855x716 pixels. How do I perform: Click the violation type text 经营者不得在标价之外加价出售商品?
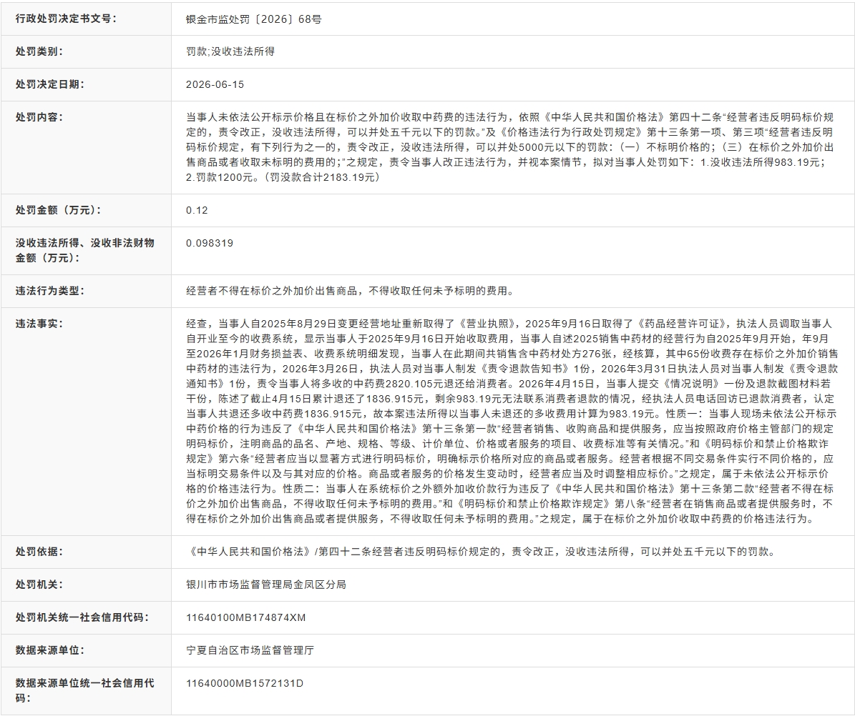pos(351,291)
